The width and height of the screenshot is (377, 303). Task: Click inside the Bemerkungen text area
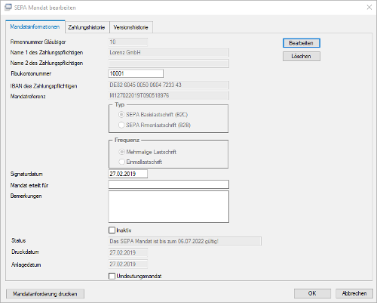[169, 206]
